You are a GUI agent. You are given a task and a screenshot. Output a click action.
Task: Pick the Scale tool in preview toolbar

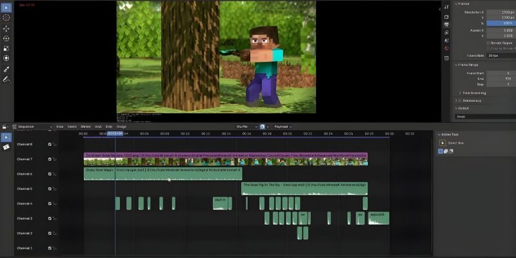(x=6, y=48)
